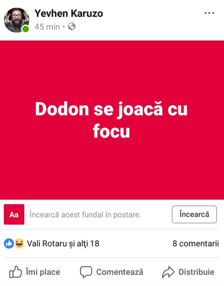Viewport: 224px width, 286px height.
Task: Click the thumbs-up icon to like the post
Action: (15, 272)
